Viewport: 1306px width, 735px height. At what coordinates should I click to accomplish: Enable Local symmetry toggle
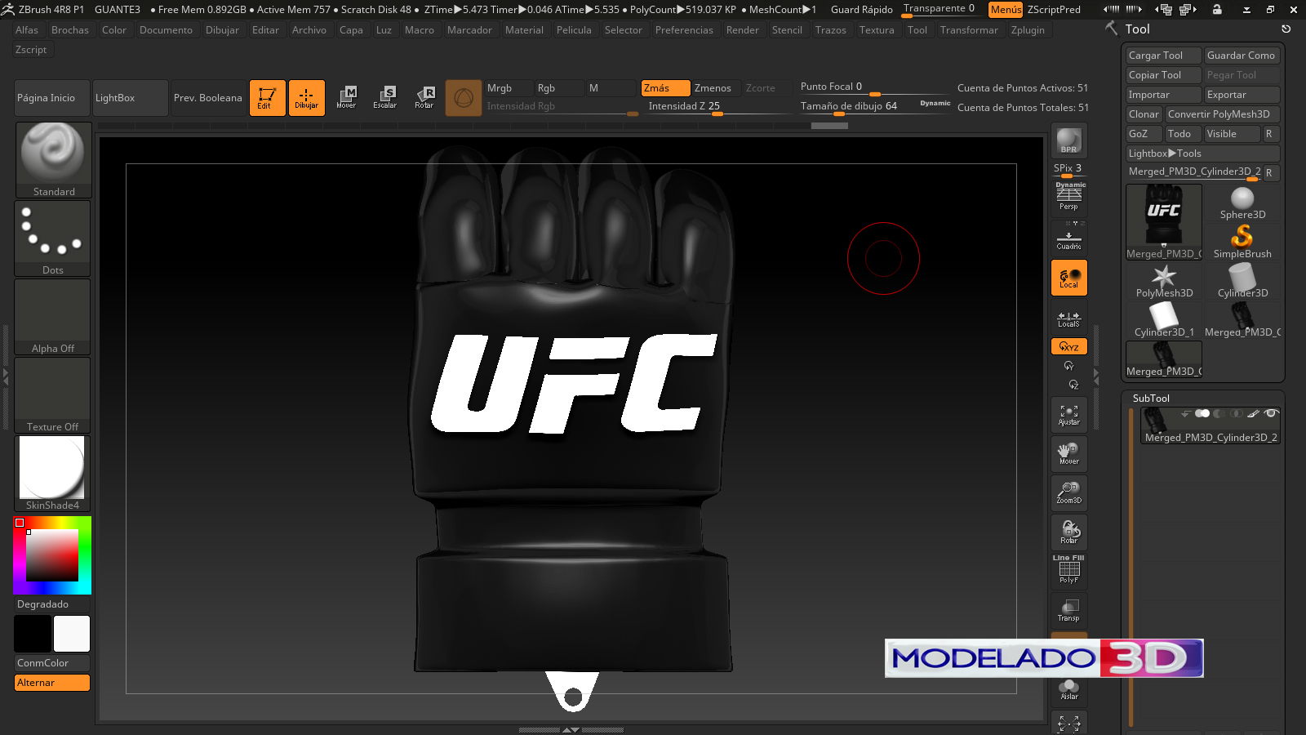coord(1068,278)
